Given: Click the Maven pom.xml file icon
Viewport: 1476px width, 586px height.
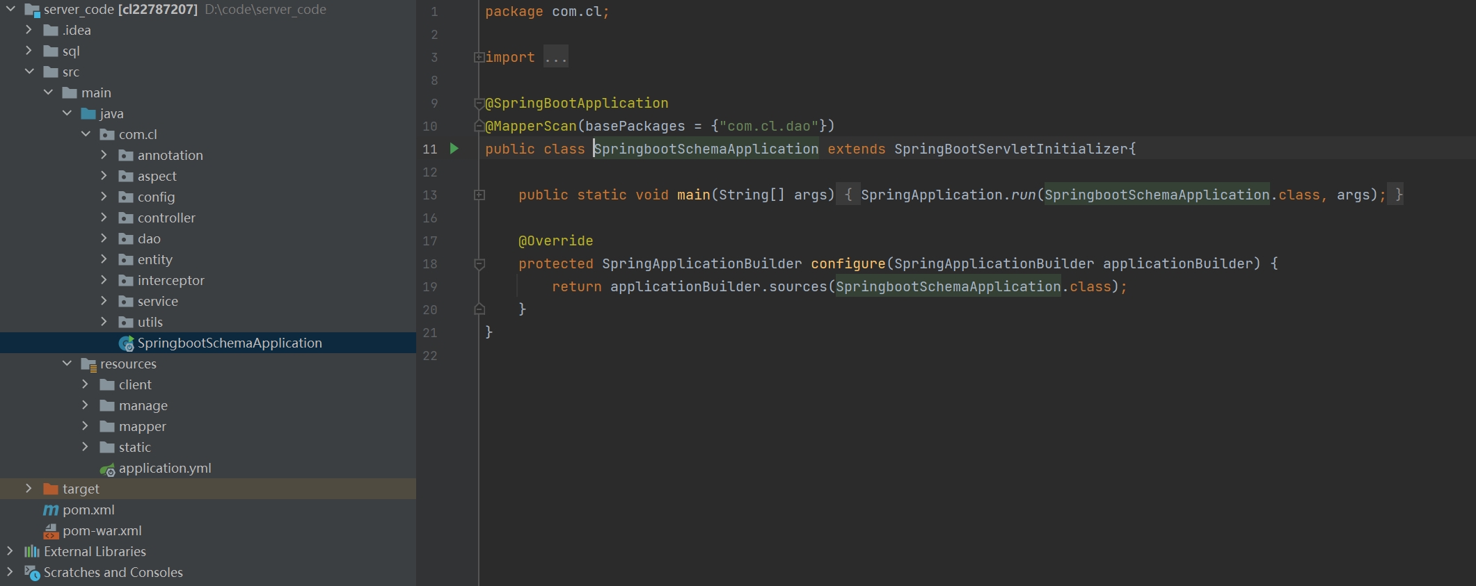Looking at the screenshot, I should tap(51, 510).
